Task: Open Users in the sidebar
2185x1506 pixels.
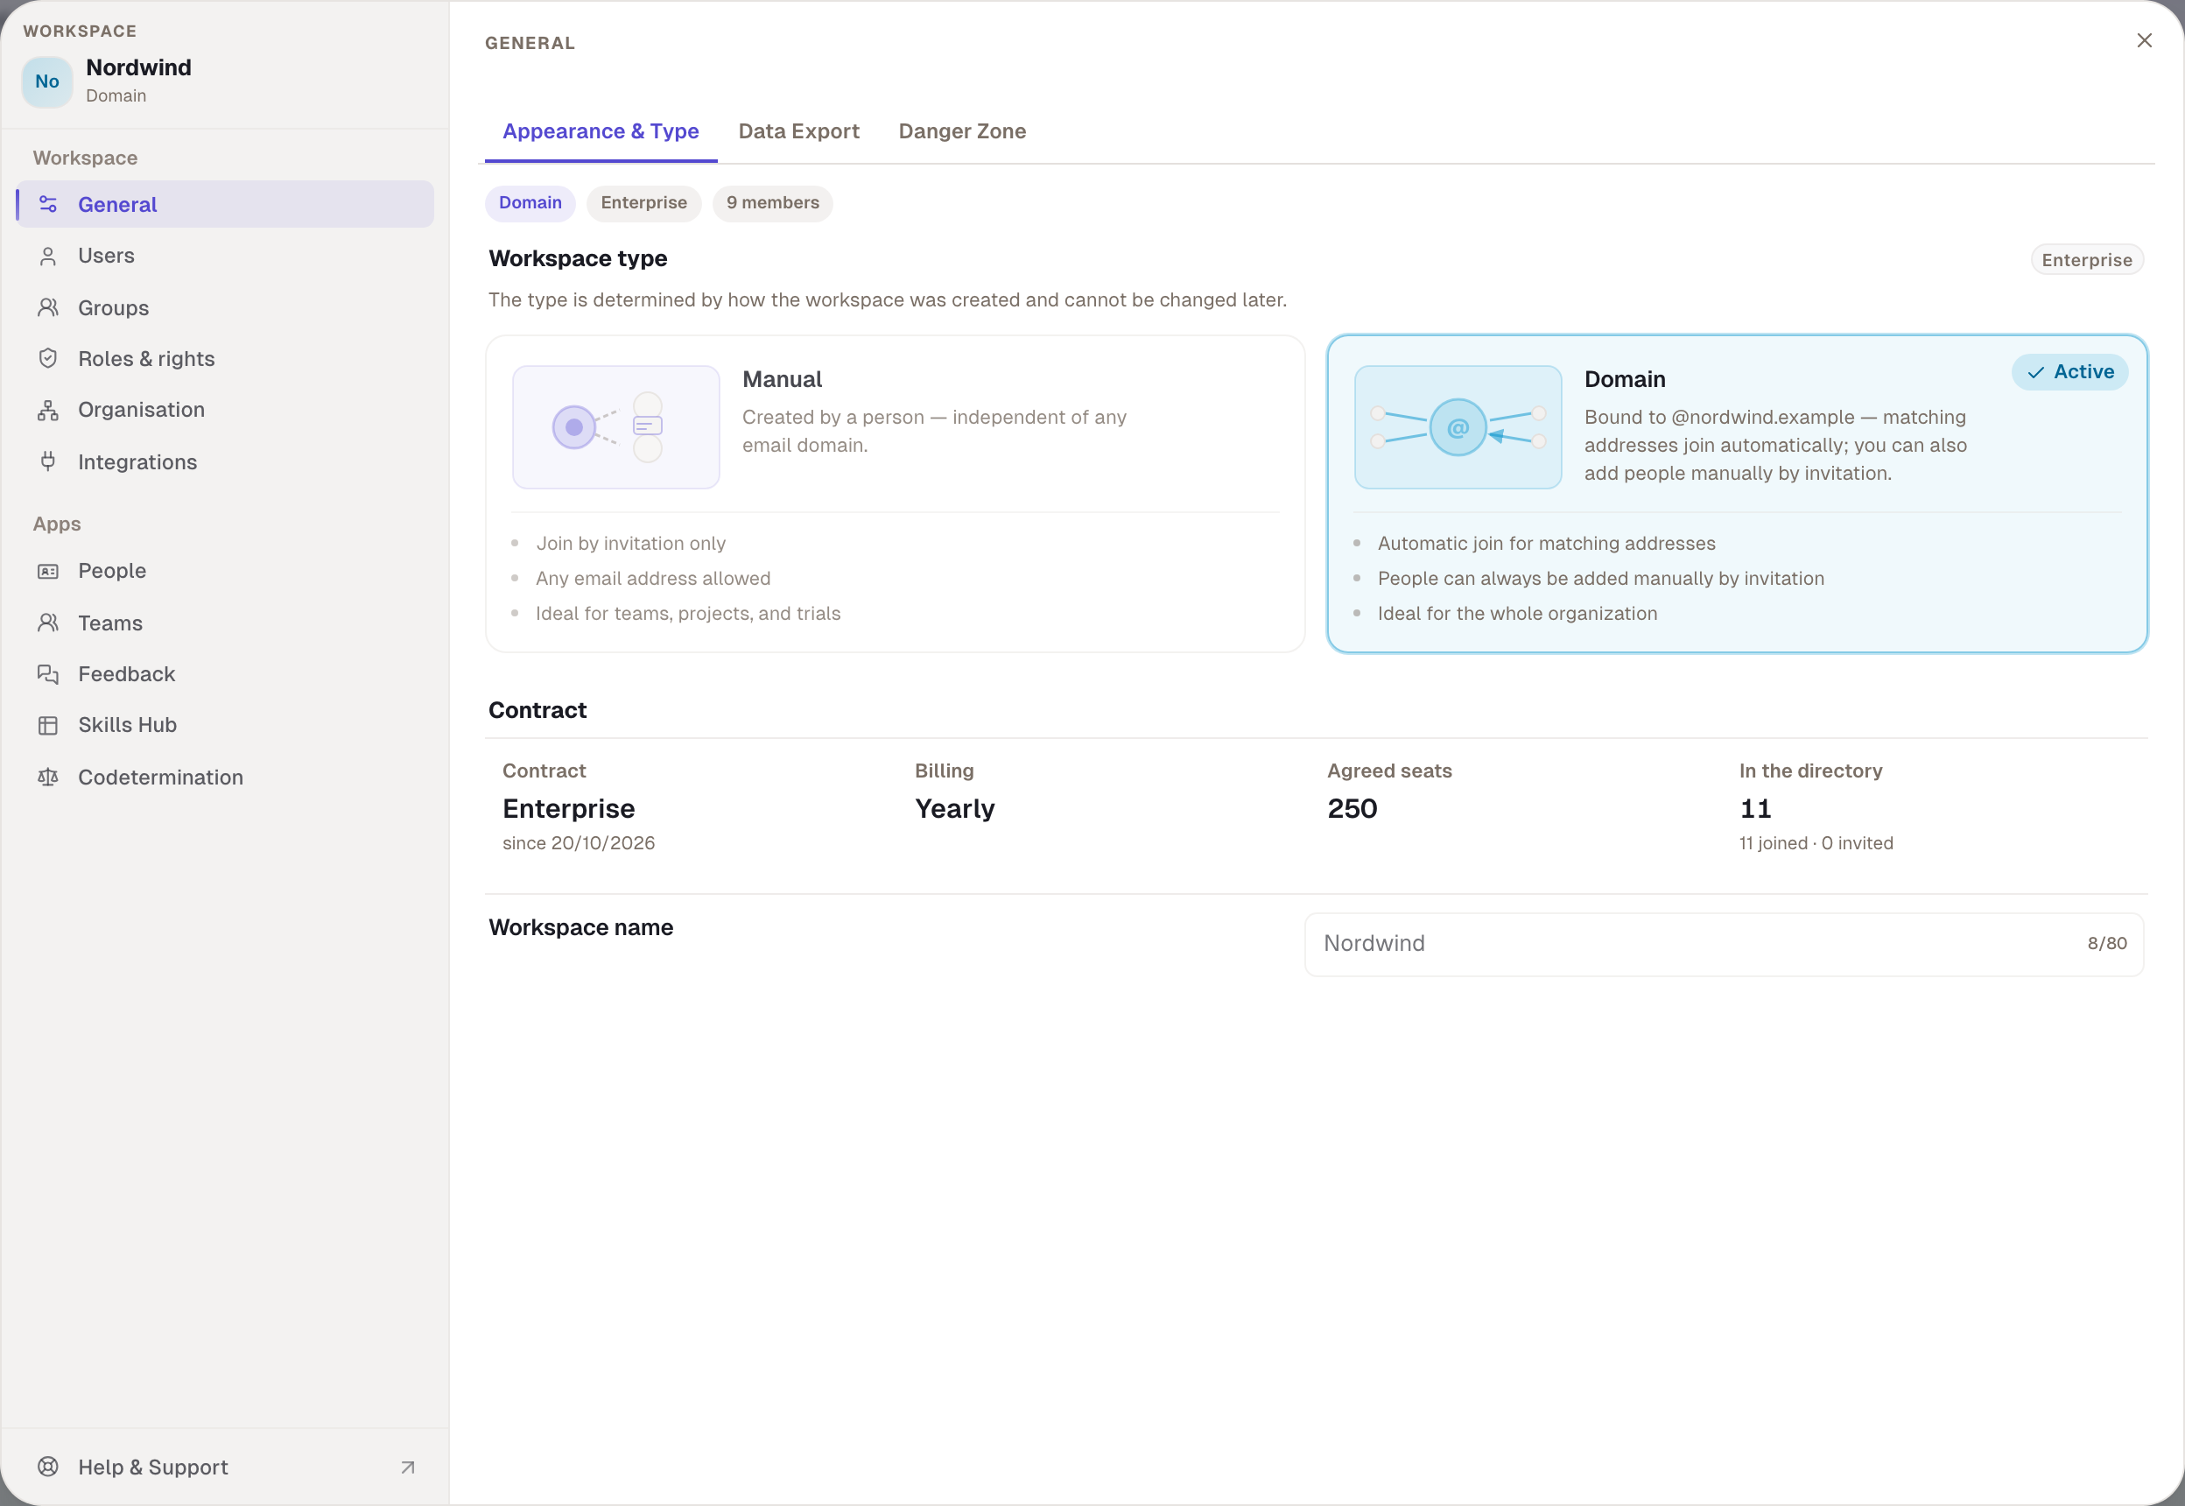Action: pos(226,256)
